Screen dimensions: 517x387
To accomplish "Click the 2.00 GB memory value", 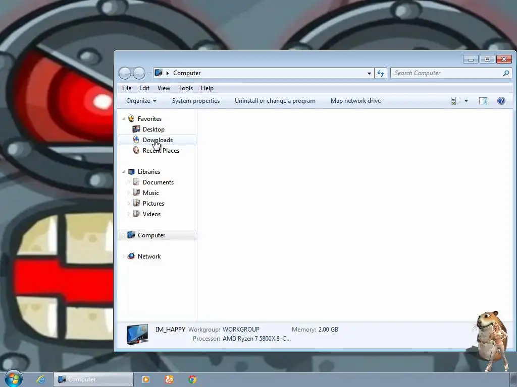I will (328, 330).
